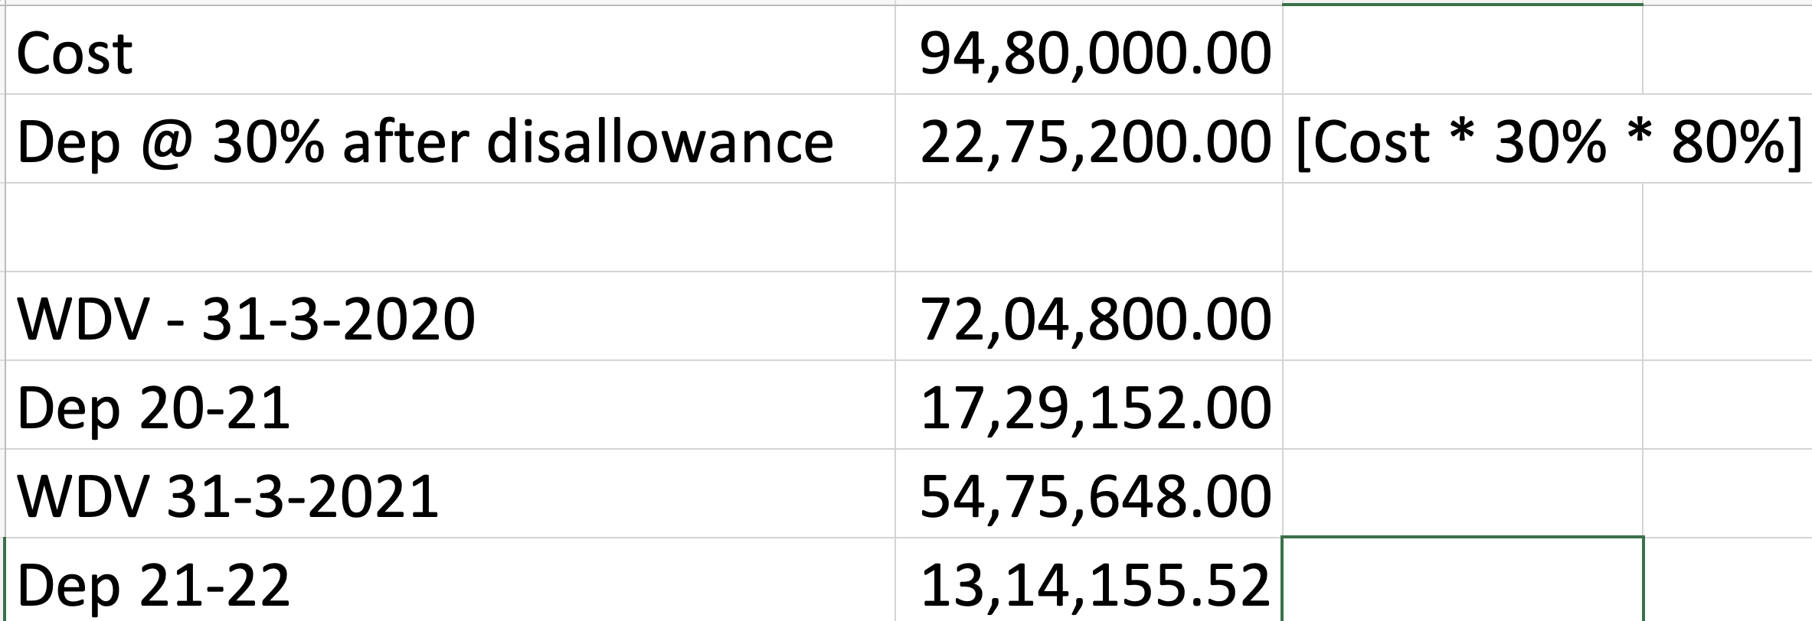Click the cell containing 94,80,000.00
The image size is (1812, 621).
[x=1089, y=52]
